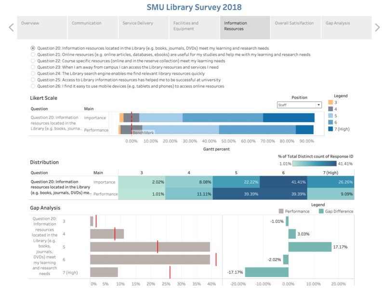
Task: Select Facilities and Equipment tab
Action: pos(194,27)
